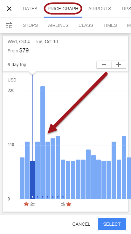The width and height of the screenshot is (131, 234).
Task: Open the Times filter
Action: click(110, 25)
